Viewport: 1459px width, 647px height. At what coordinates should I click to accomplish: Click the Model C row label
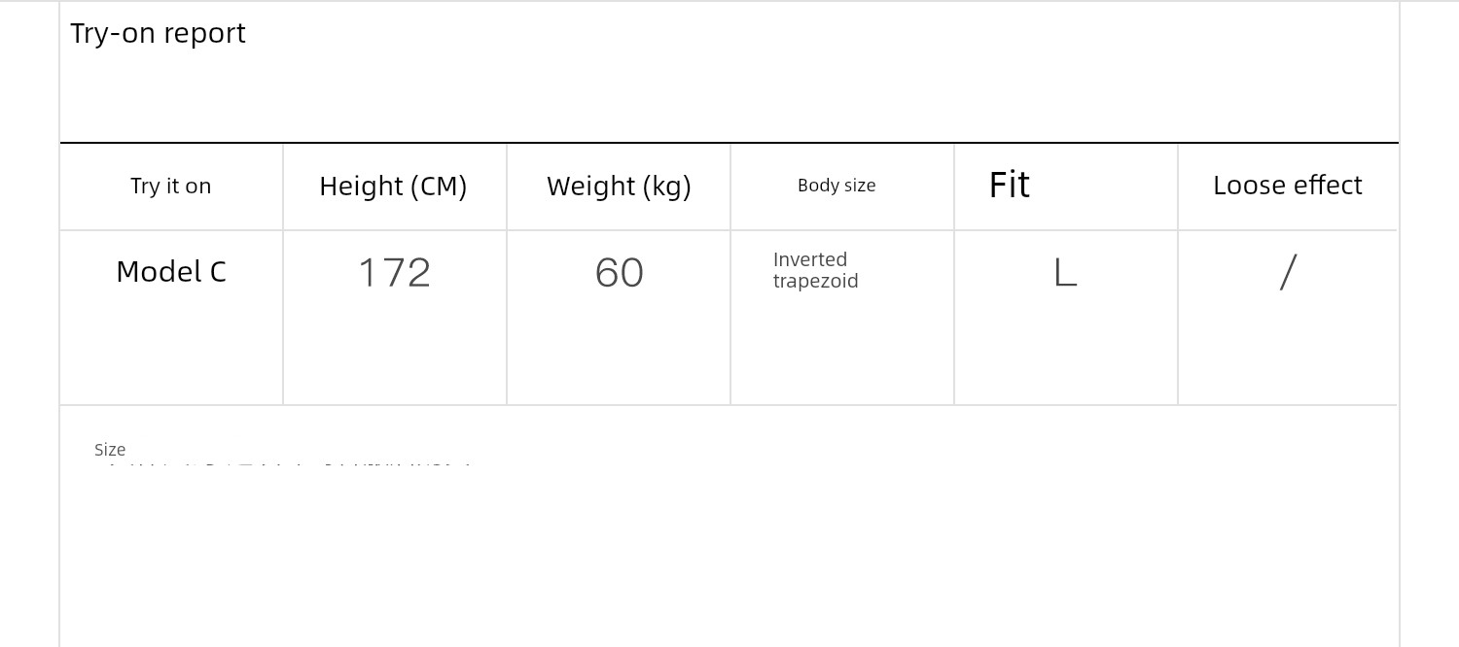pyautogui.click(x=171, y=272)
